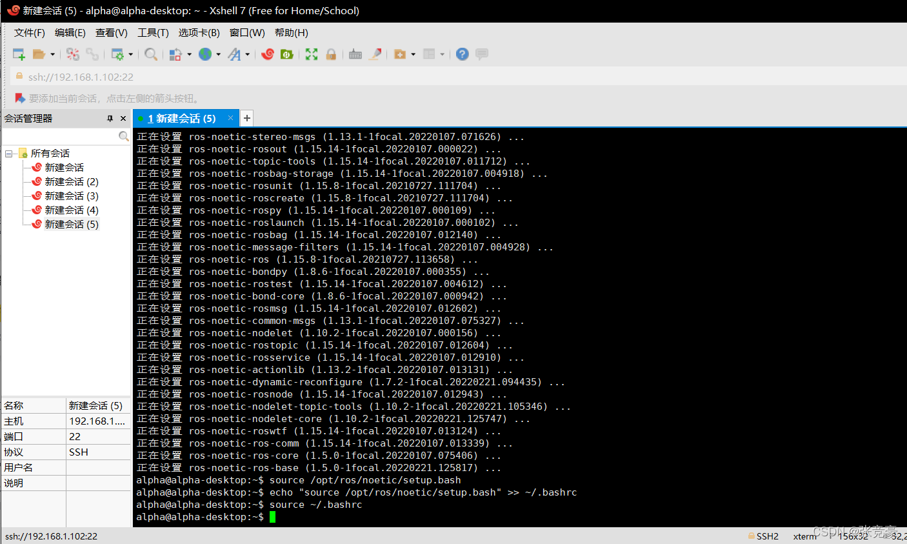
Task: Open the 窗口(W) menu
Action: [247, 32]
